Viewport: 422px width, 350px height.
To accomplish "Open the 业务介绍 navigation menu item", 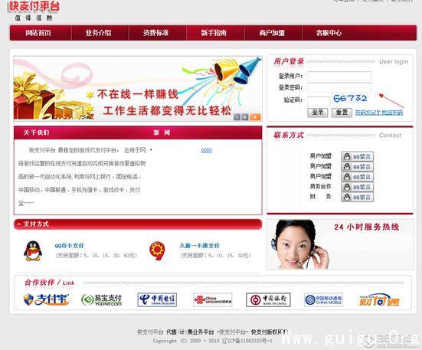I will [98, 33].
